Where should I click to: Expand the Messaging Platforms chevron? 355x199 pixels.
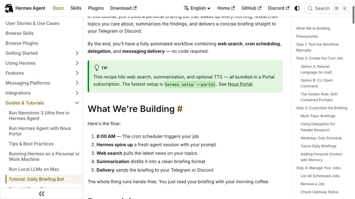[x=77, y=83]
